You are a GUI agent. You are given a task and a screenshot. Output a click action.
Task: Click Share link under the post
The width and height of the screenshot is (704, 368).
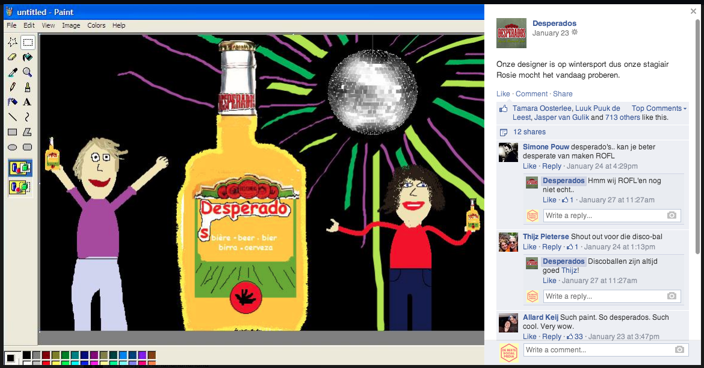563,94
